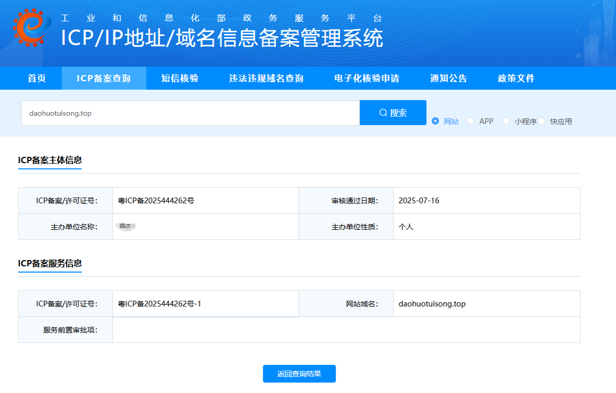Focus the domain search input field
The height and width of the screenshot is (393, 616).
(x=191, y=113)
